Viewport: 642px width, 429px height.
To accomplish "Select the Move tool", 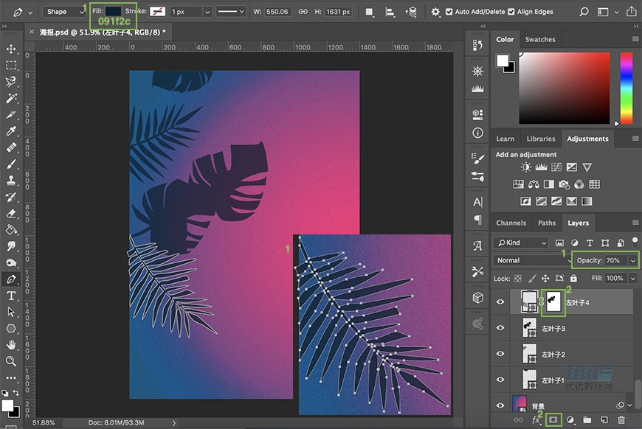I will (11, 49).
